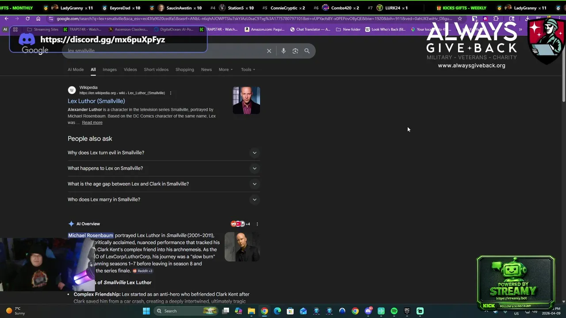This screenshot has width=566, height=318.
Task: Click the magnifying glass search icon
Action: tap(307, 51)
